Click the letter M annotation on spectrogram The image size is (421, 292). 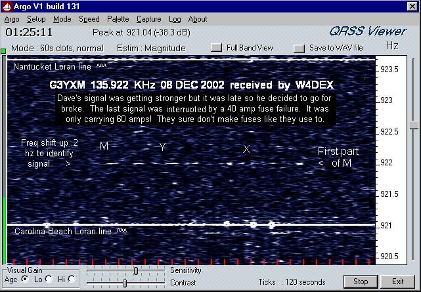(x=104, y=146)
